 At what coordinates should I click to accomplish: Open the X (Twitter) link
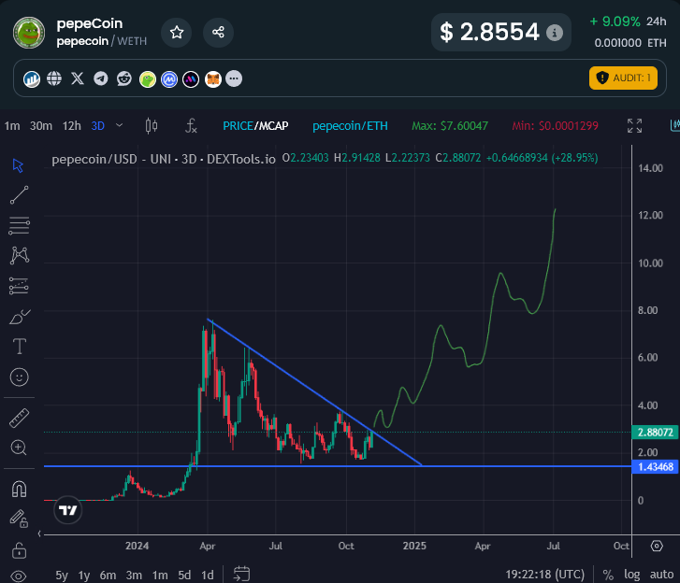[78, 78]
